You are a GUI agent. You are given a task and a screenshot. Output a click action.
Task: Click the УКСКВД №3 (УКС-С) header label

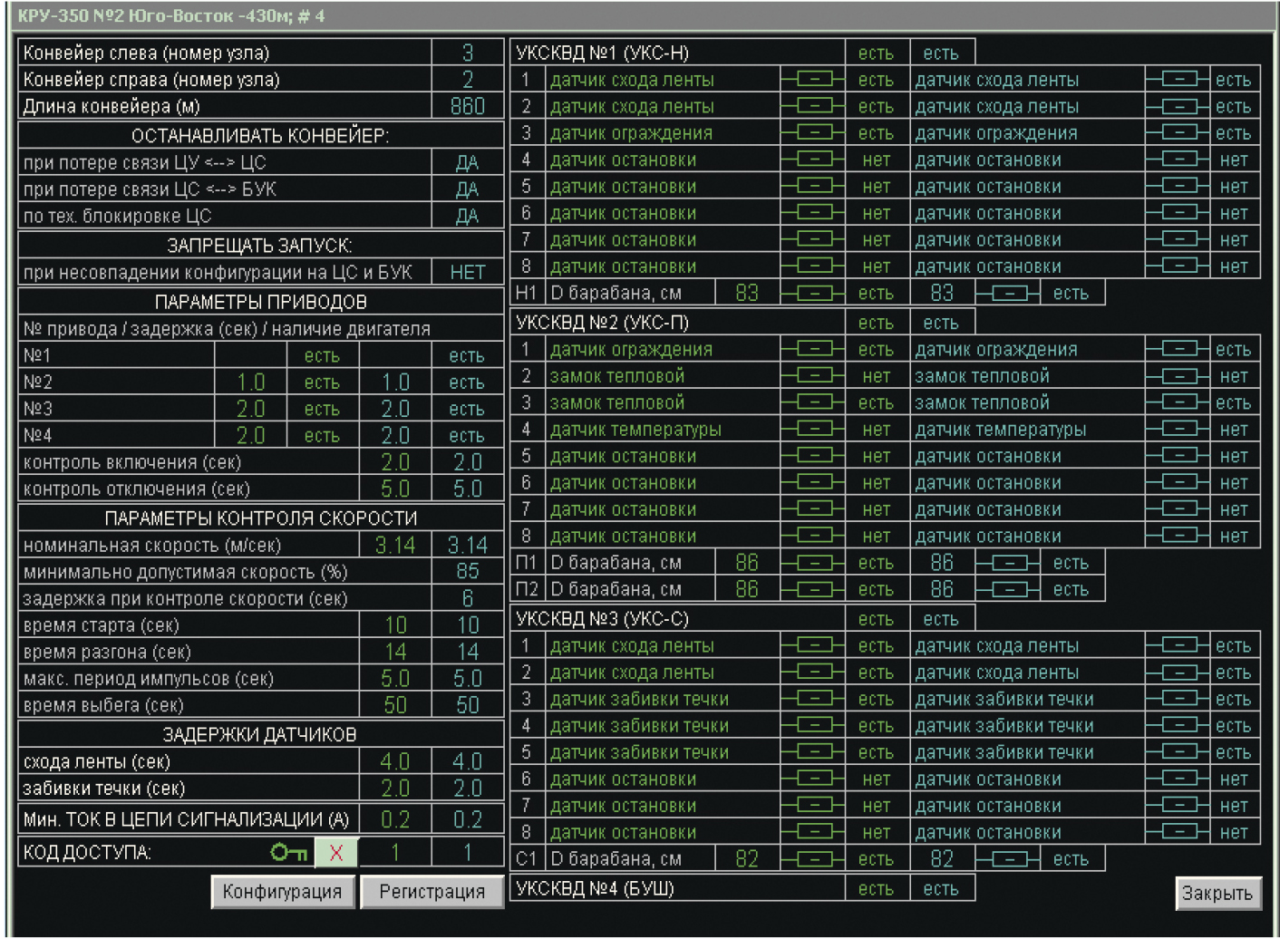pos(602,619)
